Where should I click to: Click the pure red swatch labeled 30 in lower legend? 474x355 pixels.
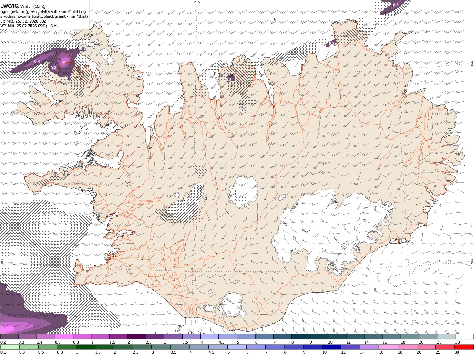pyautogui.click(x=464, y=347)
